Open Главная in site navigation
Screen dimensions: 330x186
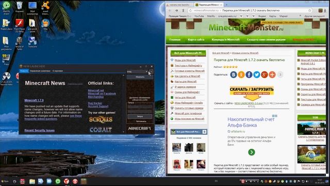click(175, 40)
